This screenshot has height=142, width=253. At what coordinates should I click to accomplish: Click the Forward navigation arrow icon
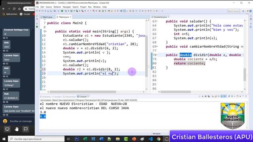154,11
